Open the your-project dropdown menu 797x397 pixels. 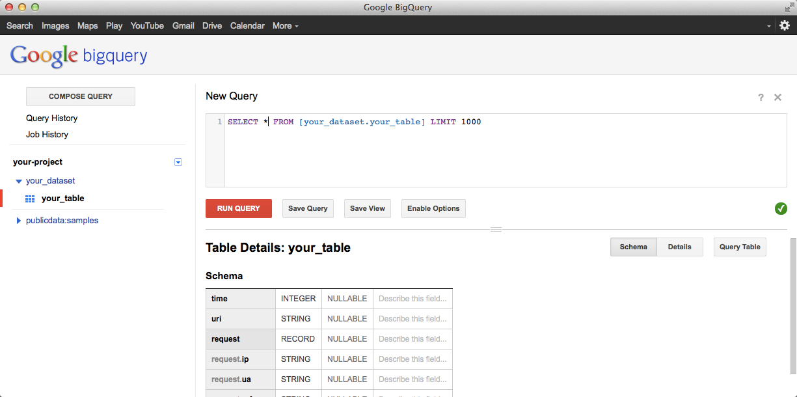pyautogui.click(x=178, y=162)
